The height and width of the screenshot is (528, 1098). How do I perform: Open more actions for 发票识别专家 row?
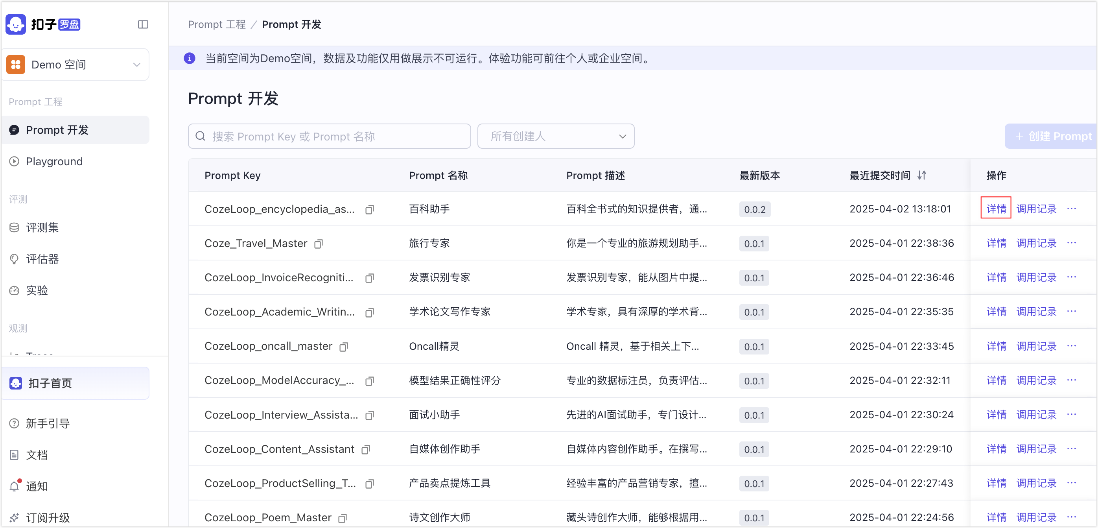[x=1072, y=277]
